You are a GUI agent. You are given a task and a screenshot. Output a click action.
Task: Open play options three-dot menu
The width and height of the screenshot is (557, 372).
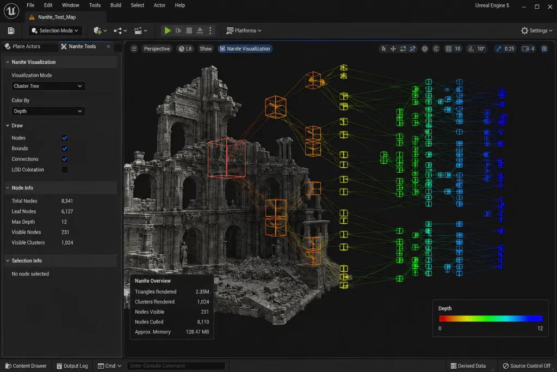click(211, 31)
